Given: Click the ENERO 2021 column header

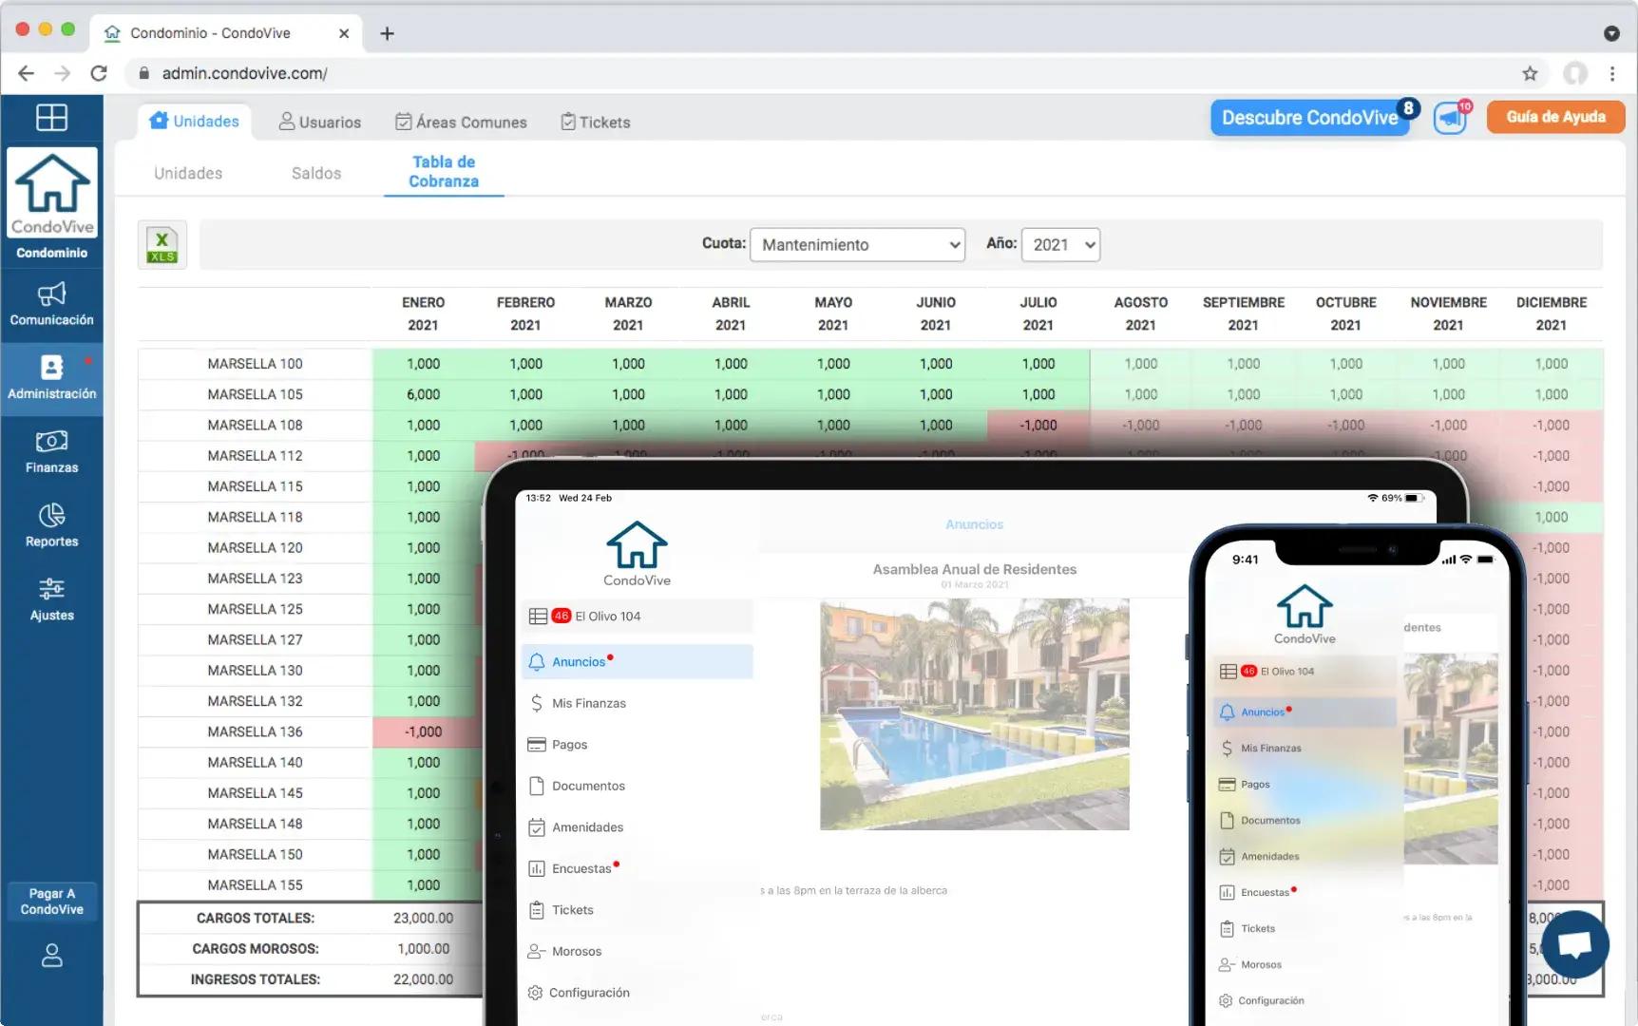Looking at the screenshot, I should tap(423, 313).
